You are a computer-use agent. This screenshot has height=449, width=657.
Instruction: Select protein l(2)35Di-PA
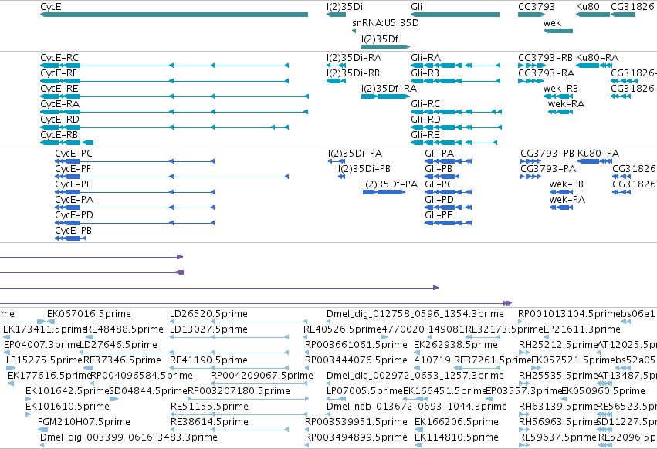tap(337, 161)
